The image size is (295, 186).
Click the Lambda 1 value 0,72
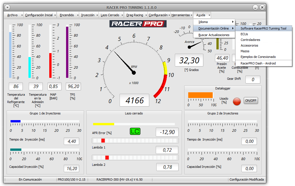(167, 150)
